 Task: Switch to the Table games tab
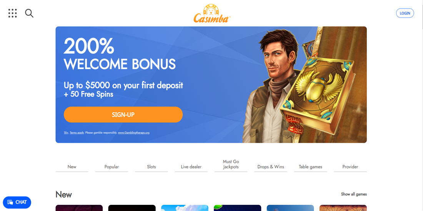coord(310,167)
